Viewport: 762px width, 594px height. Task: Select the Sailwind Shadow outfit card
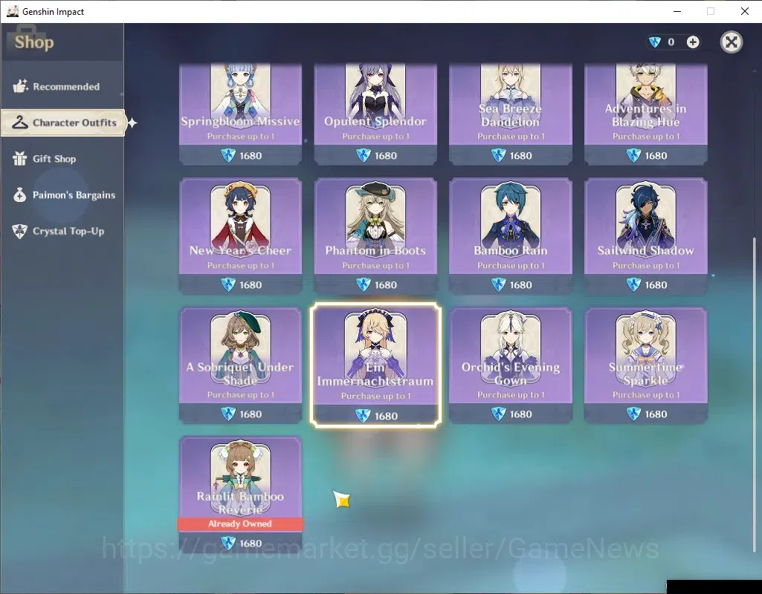[646, 236]
